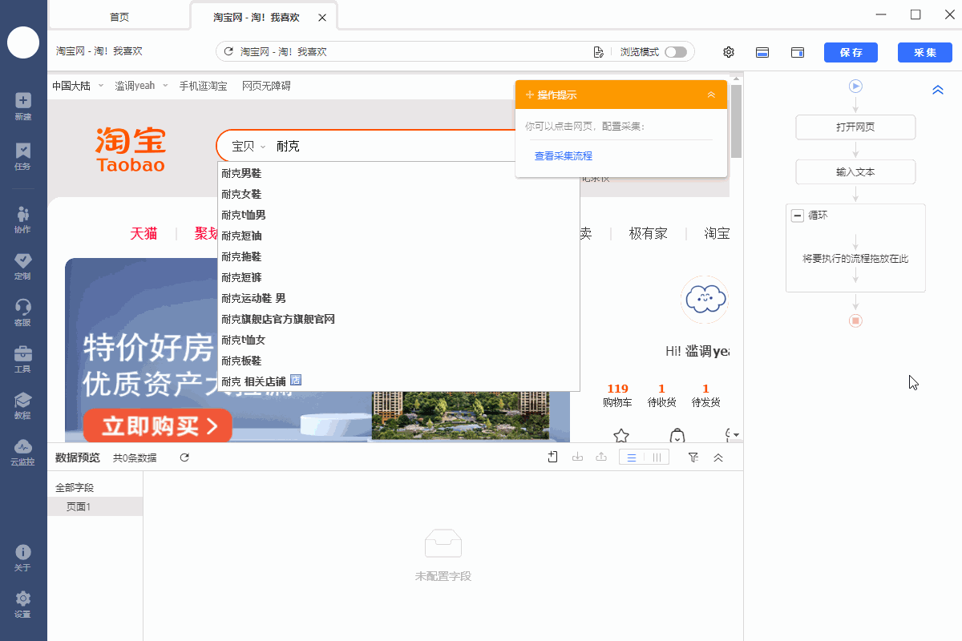Click the address bar URL field

point(413,52)
